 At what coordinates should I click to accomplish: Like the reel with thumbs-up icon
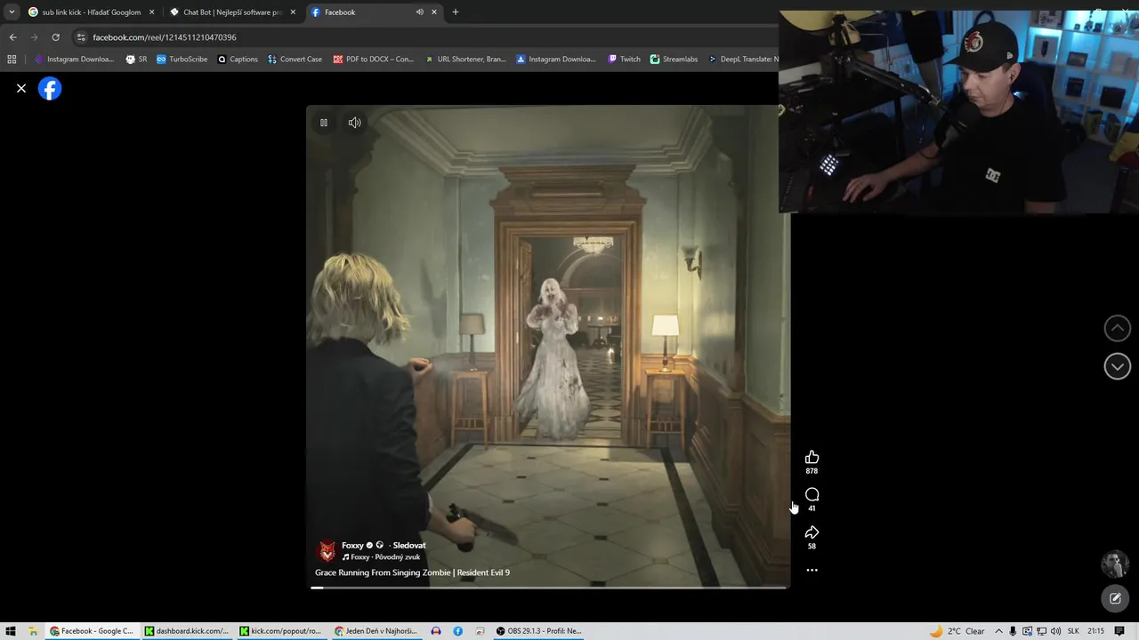tap(812, 458)
